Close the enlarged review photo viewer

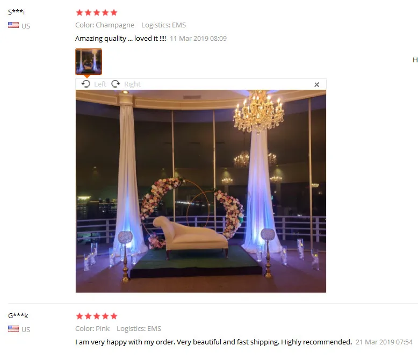point(316,84)
